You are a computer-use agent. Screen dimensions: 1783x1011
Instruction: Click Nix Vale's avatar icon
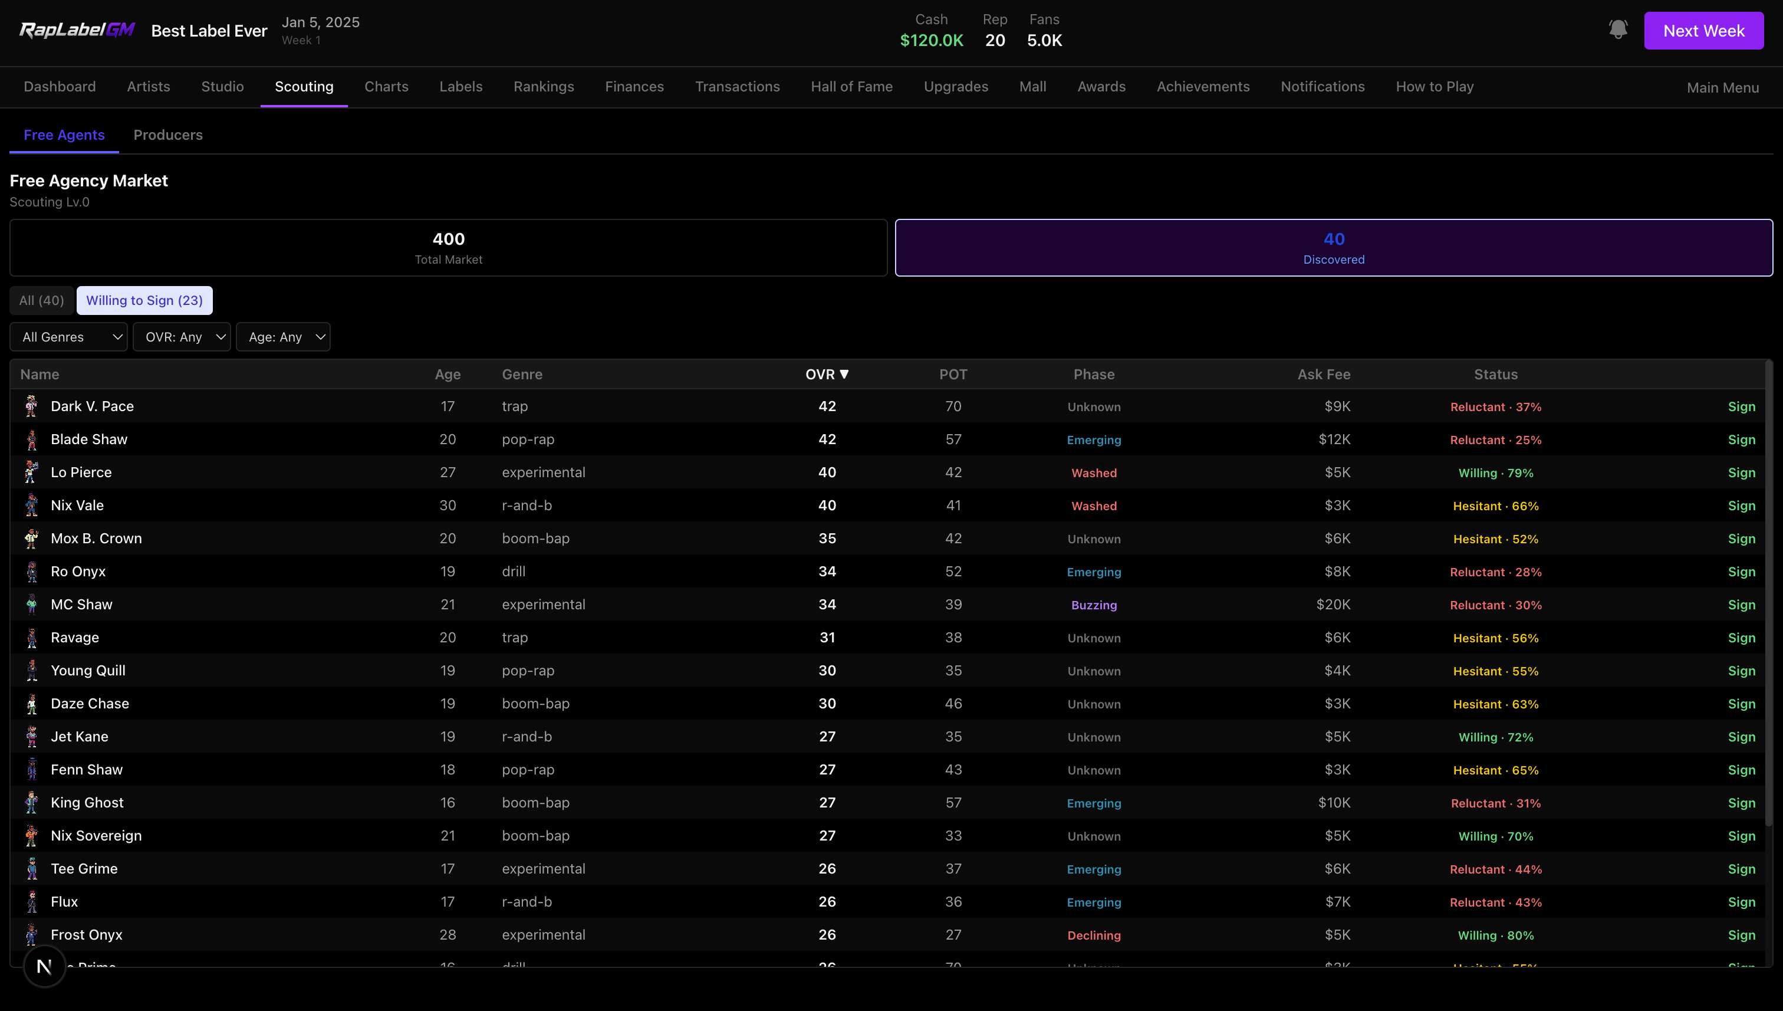tap(31, 505)
